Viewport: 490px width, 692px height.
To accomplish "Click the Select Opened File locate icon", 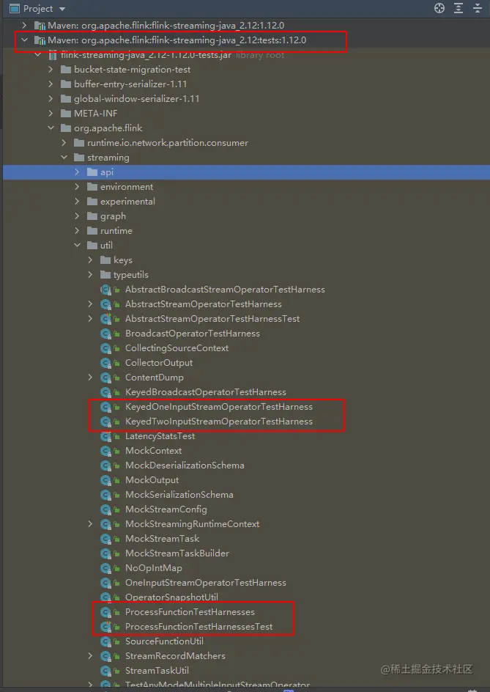I will (439, 8).
